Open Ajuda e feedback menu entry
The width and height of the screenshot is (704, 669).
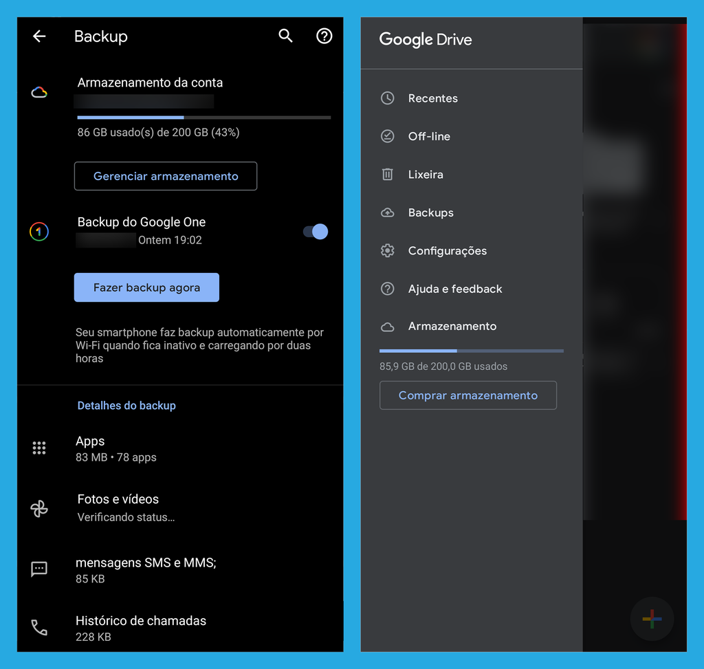tap(472, 289)
